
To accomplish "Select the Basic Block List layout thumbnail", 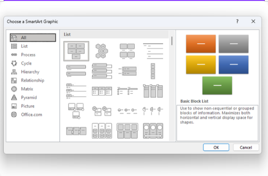I will click(76, 51).
